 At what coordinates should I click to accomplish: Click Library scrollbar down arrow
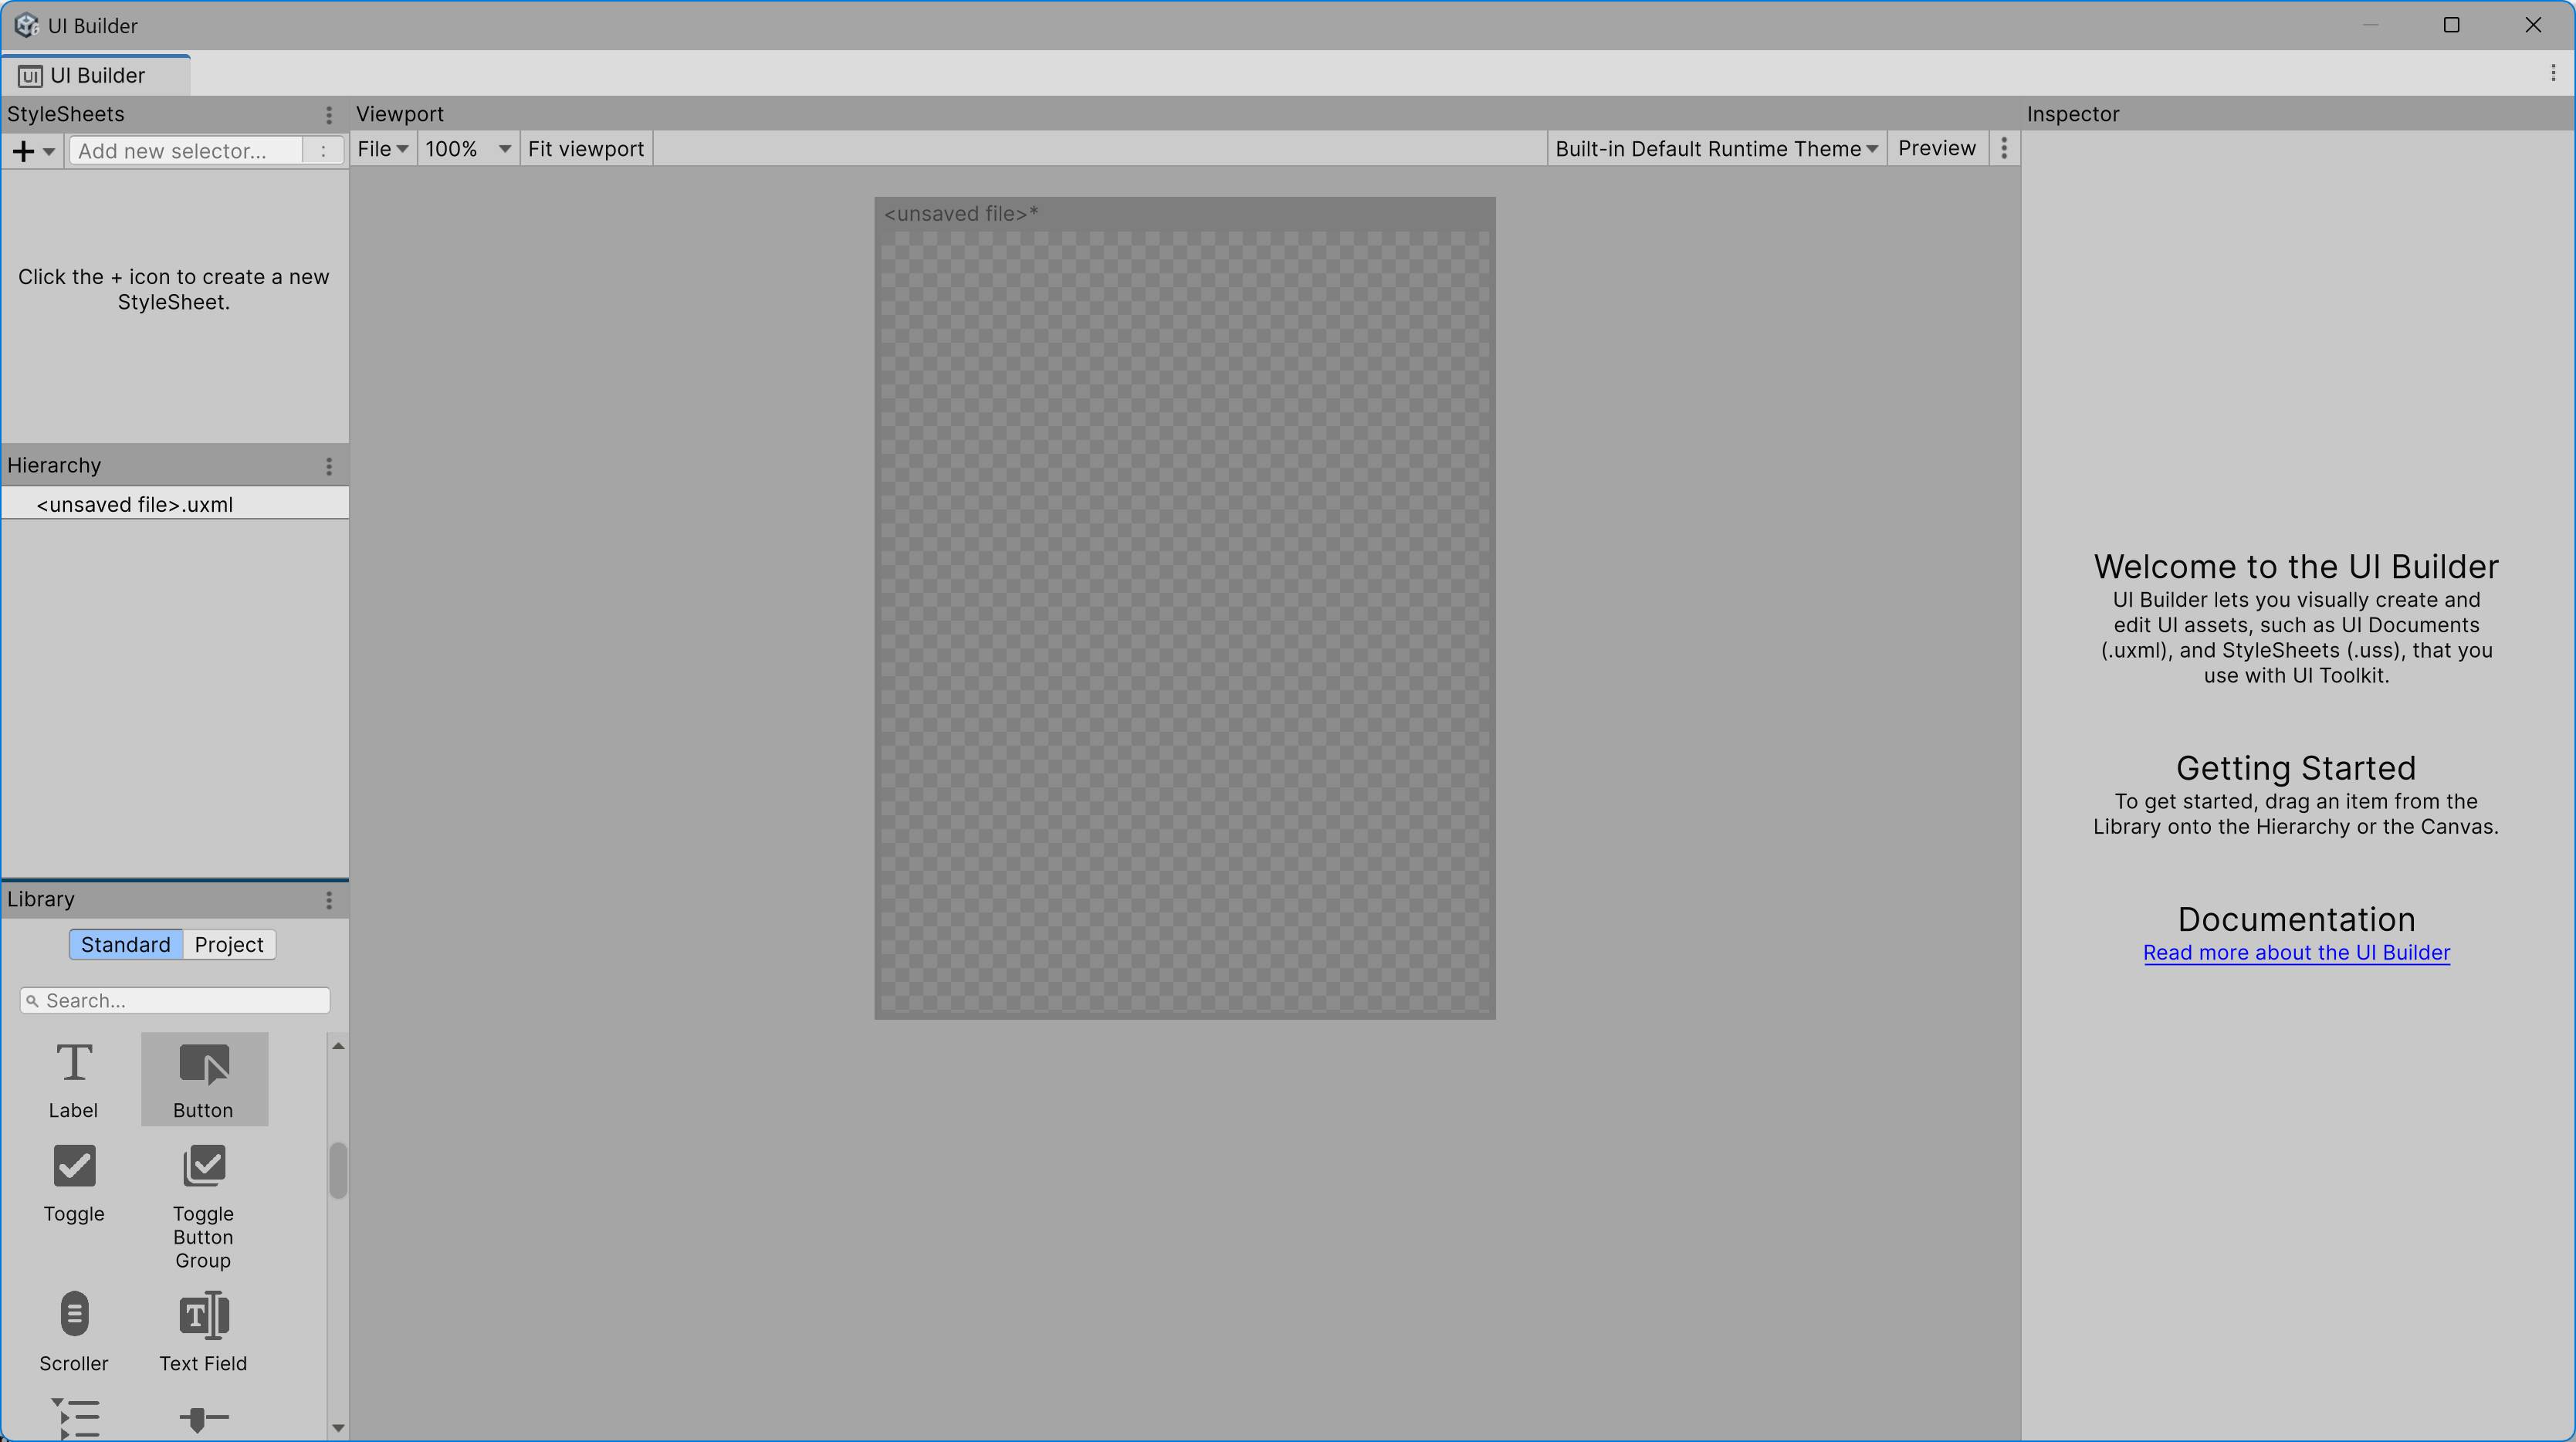(x=338, y=1429)
